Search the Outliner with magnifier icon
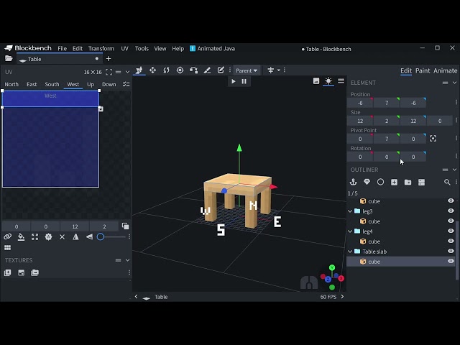This screenshot has width=460, height=345. click(447, 182)
